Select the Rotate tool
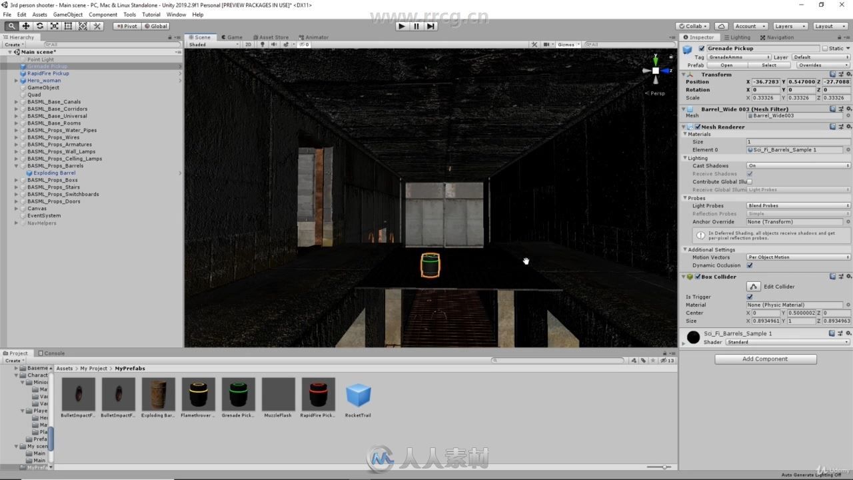The height and width of the screenshot is (480, 853). (40, 26)
